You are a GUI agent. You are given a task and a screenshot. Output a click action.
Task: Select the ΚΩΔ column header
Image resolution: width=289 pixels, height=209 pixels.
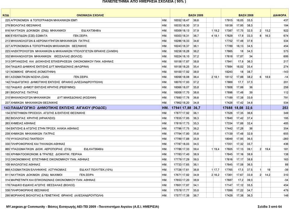pyautogui.click(x=6, y=15)
